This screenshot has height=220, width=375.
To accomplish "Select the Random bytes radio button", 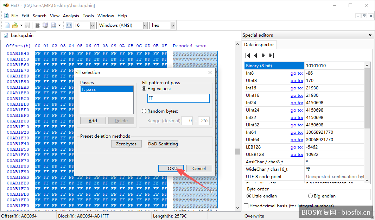I will [x=144, y=111].
